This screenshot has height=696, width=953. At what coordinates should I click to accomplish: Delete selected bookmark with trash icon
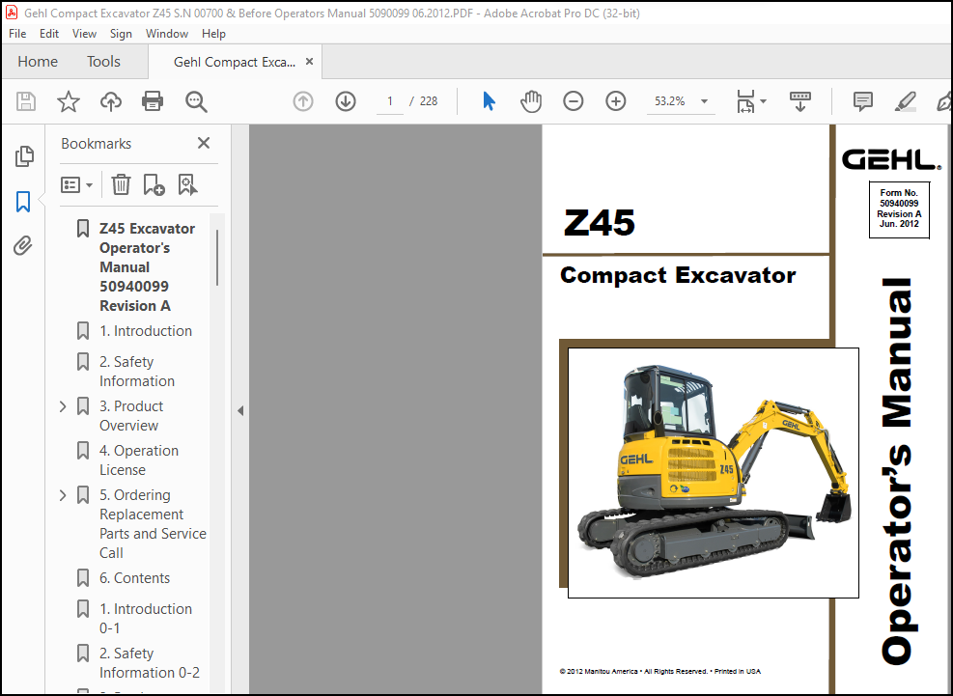tap(121, 184)
